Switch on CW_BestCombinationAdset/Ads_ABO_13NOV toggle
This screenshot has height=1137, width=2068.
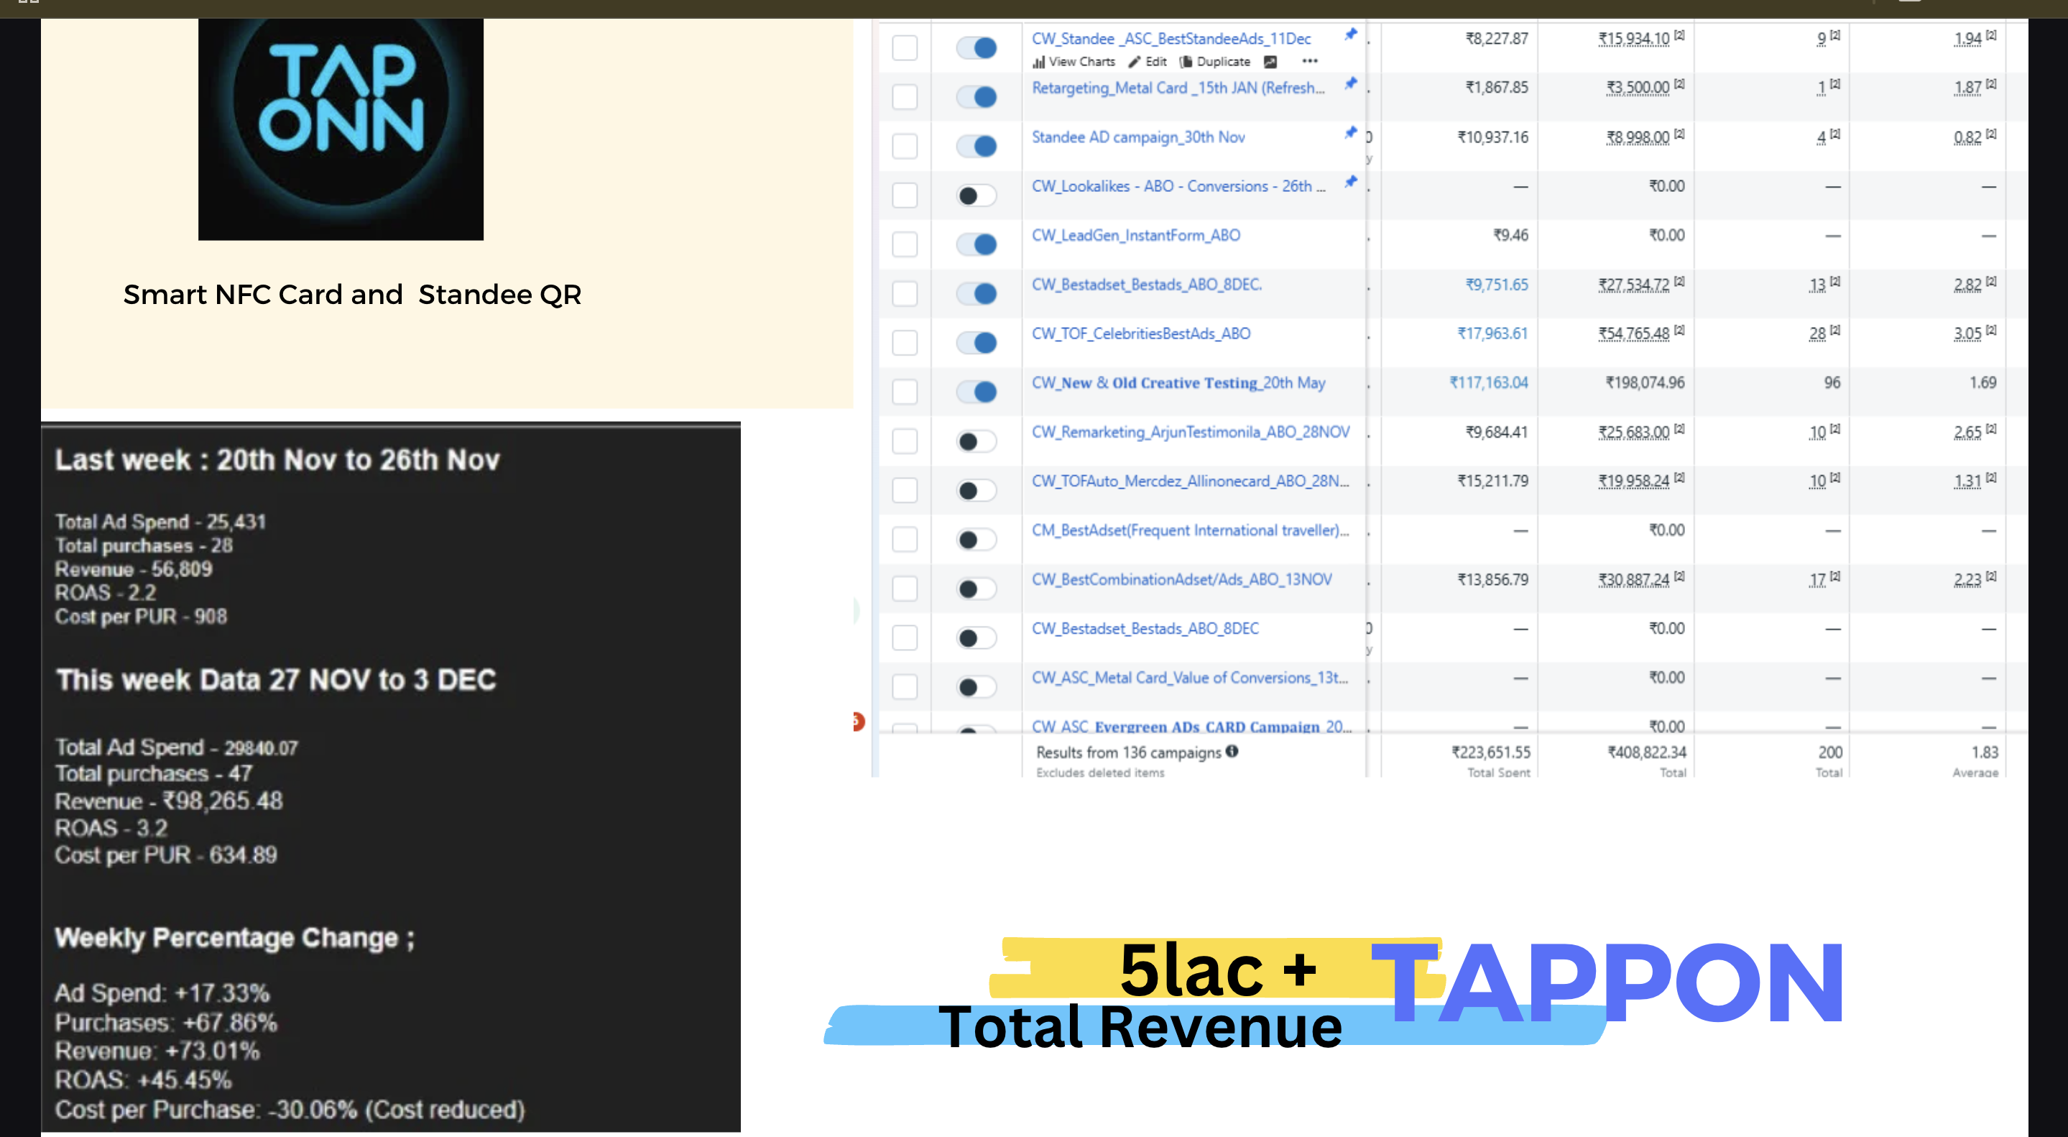coord(977,589)
